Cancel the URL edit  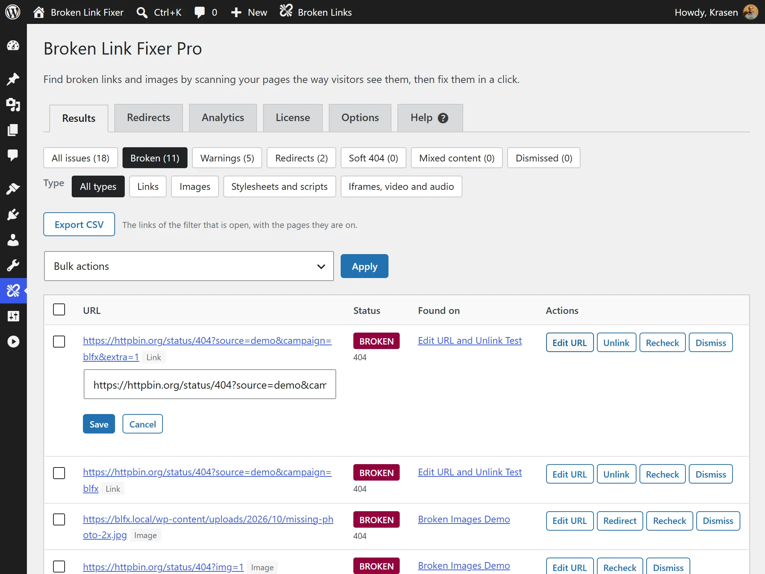coord(143,424)
